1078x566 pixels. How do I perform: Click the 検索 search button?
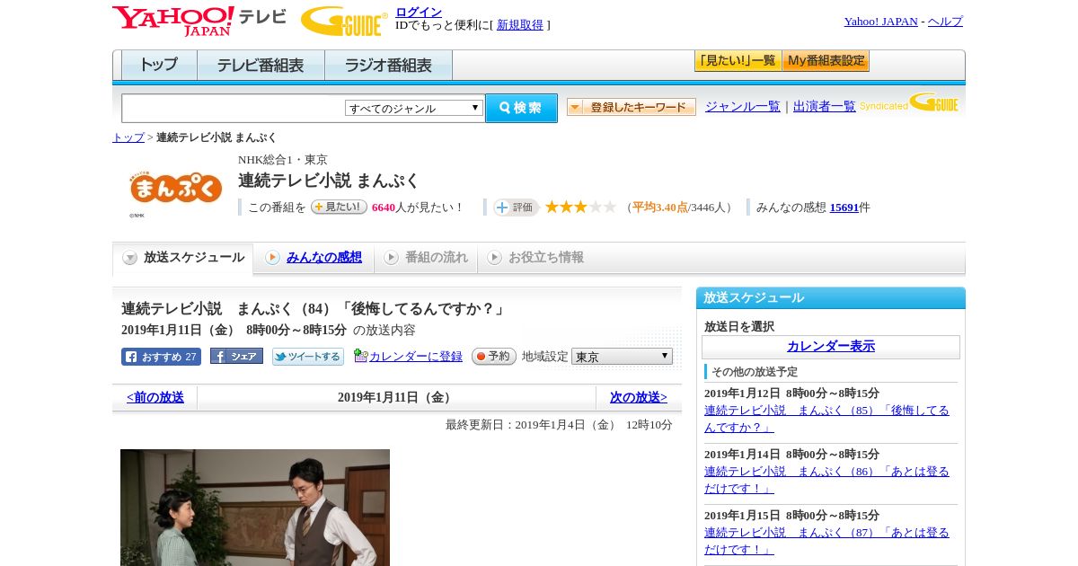tap(521, 108)
